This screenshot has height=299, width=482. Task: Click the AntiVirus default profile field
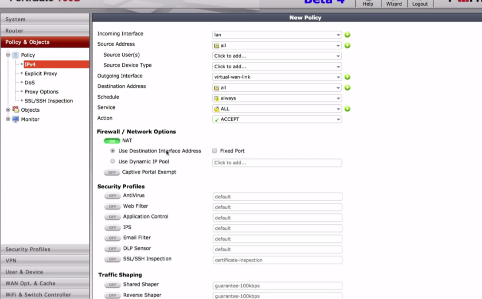[x=277, y=196]
